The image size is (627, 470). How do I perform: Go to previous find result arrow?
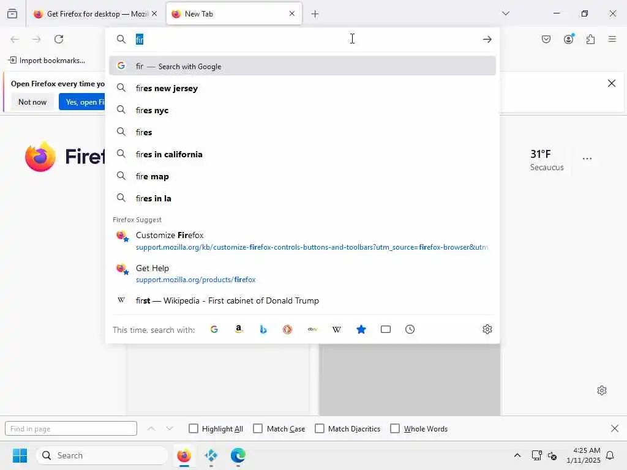[x=151, y=428]
